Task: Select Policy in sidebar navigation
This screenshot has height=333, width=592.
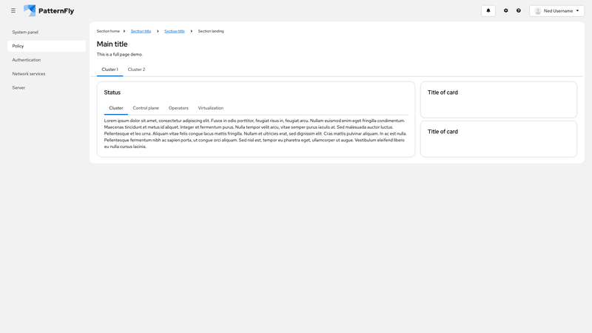Action: [18, 46]
